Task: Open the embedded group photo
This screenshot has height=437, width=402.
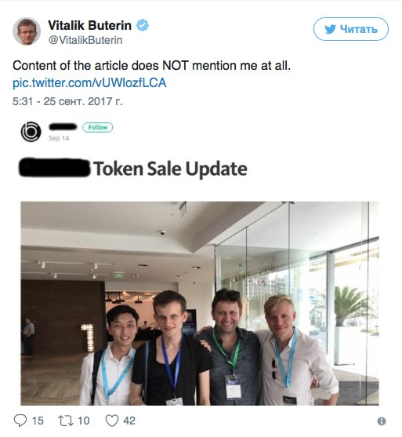Action: pyautogui.click(x=200, y=303)
